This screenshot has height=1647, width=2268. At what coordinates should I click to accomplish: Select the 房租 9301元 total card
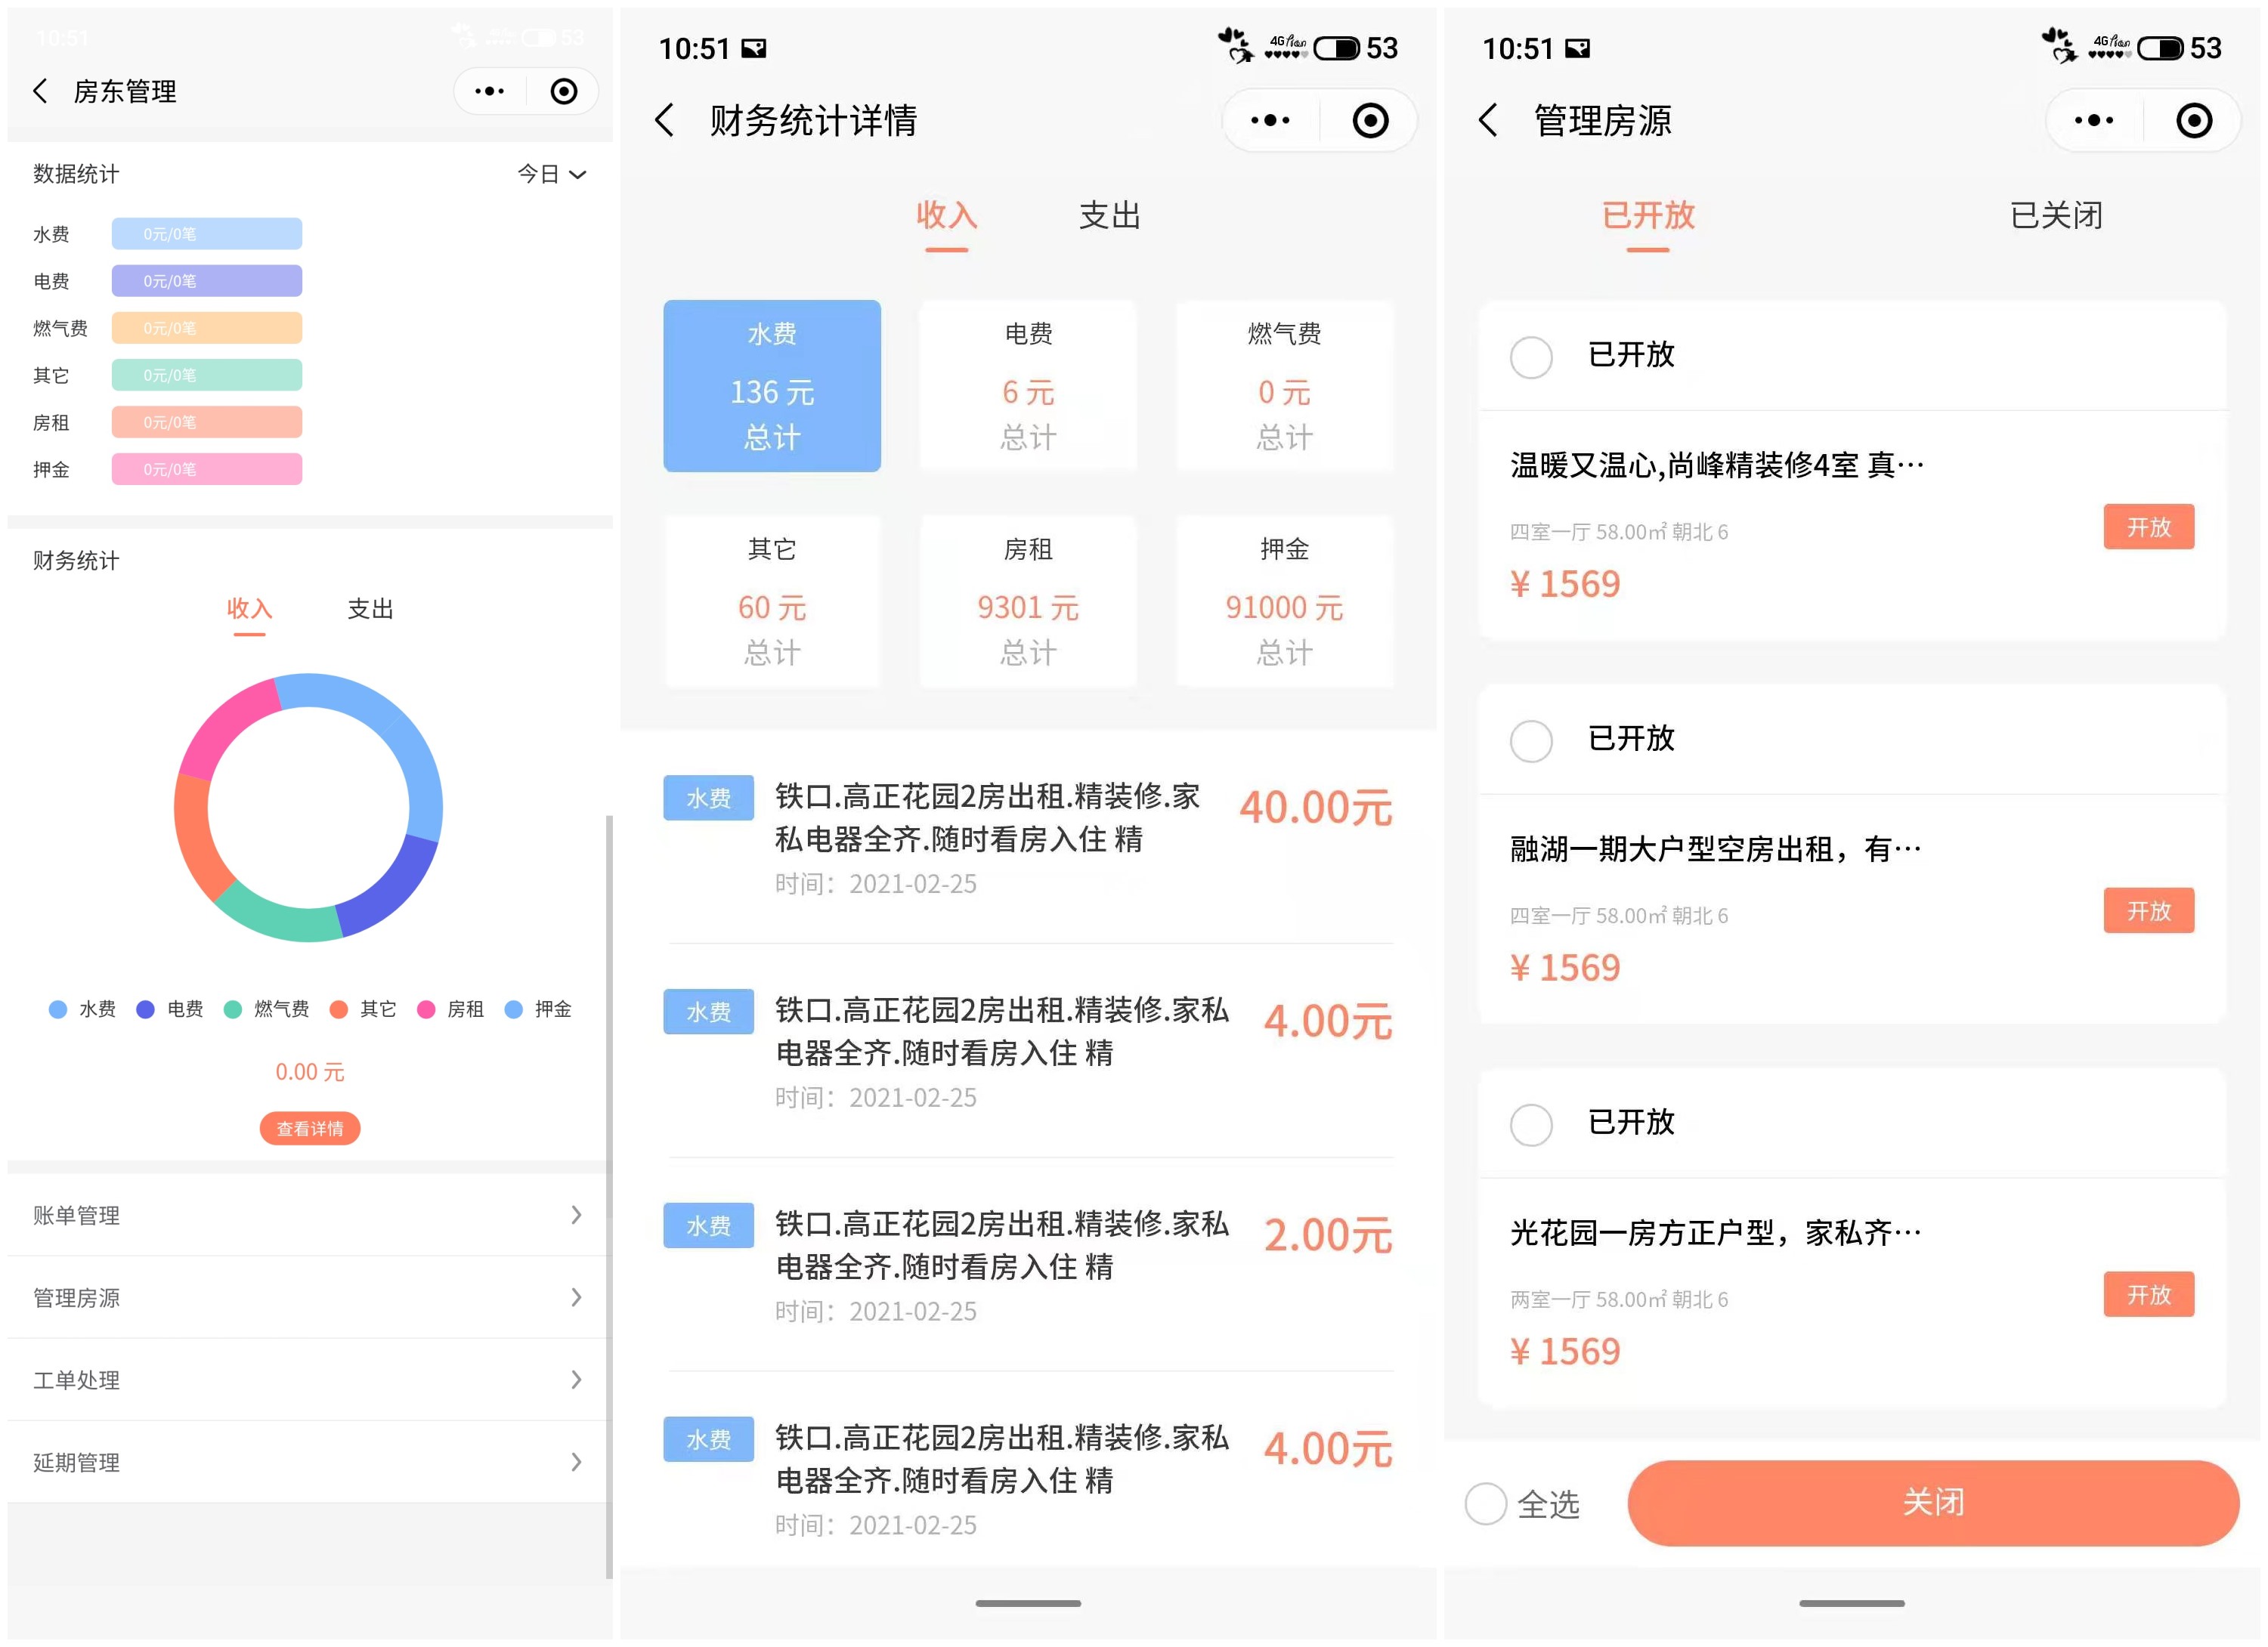coord(1028,601)
